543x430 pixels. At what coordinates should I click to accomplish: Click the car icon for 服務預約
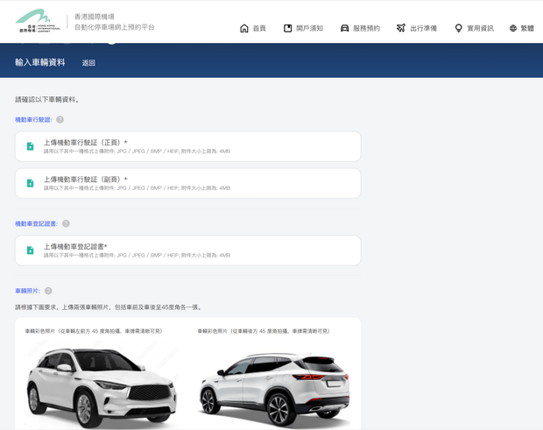click(x=344, y=28)
